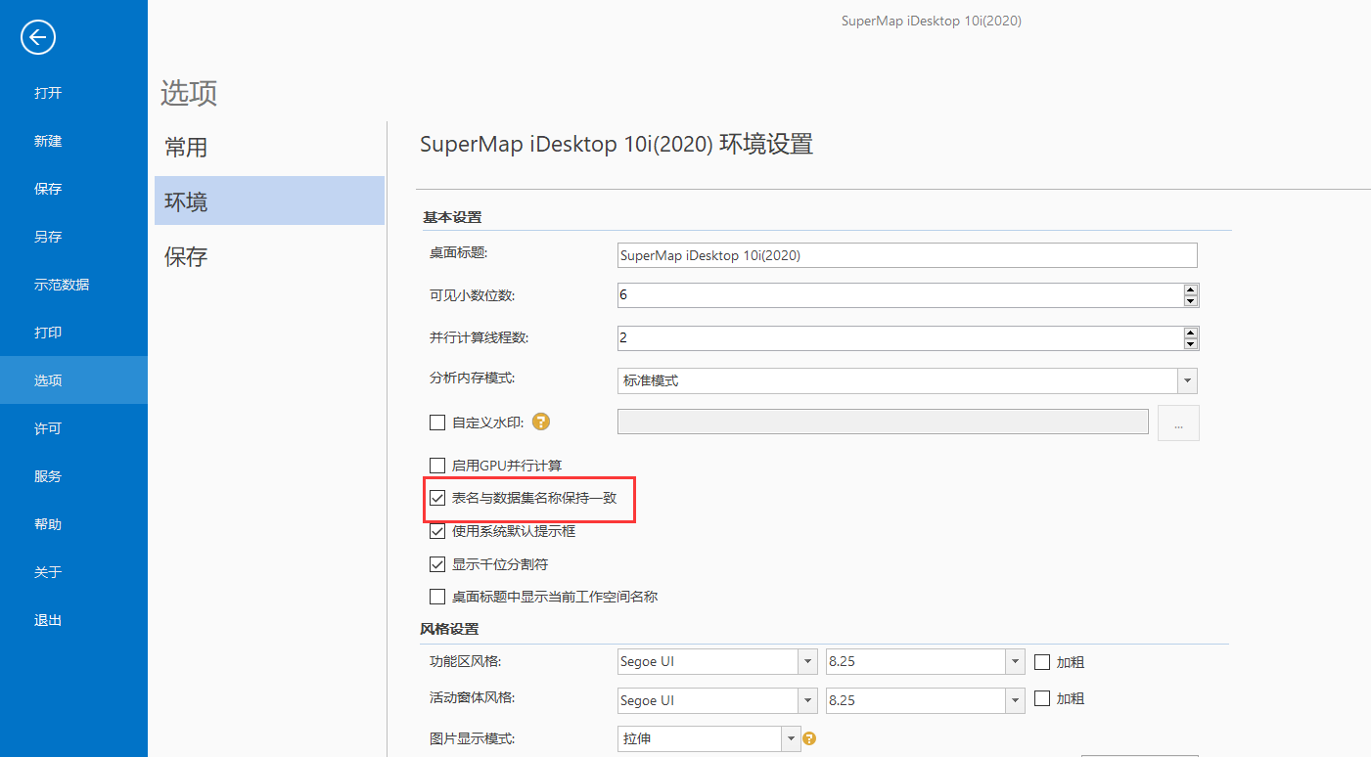Click 退出 to exit
Screen dimensions: 1371x757
(x=48, y=620)
